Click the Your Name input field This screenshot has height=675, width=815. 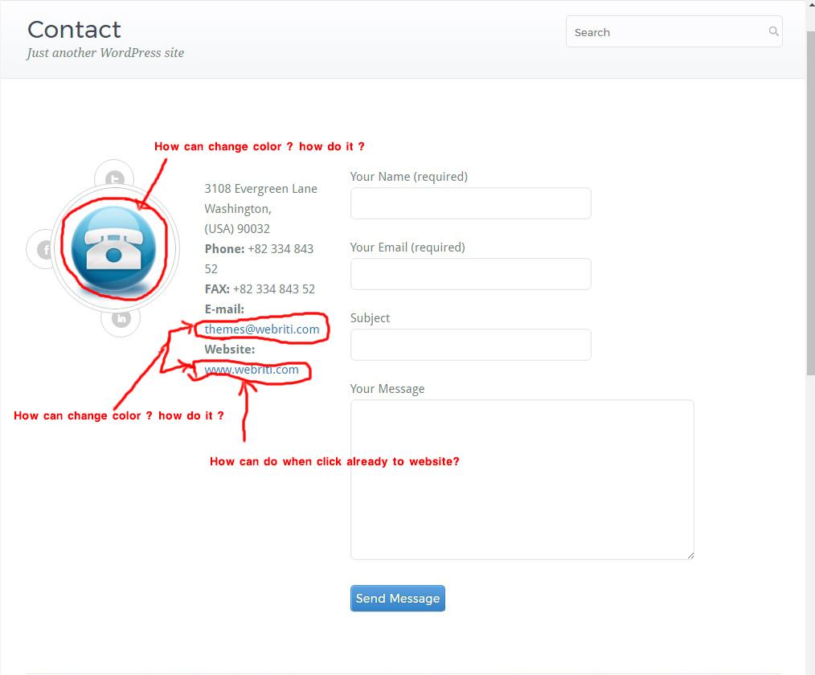tap(470, 203)
